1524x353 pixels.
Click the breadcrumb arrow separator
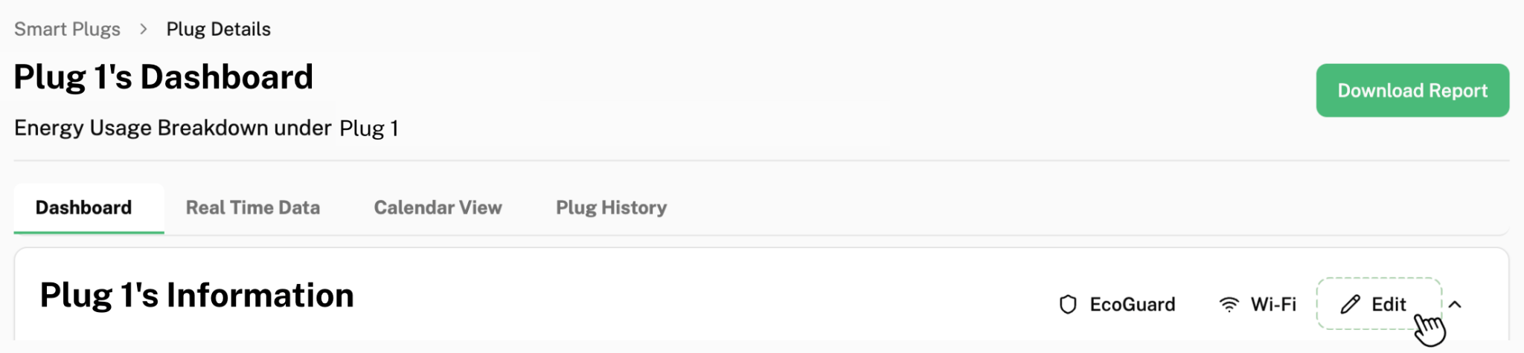(x=144, y=29)
